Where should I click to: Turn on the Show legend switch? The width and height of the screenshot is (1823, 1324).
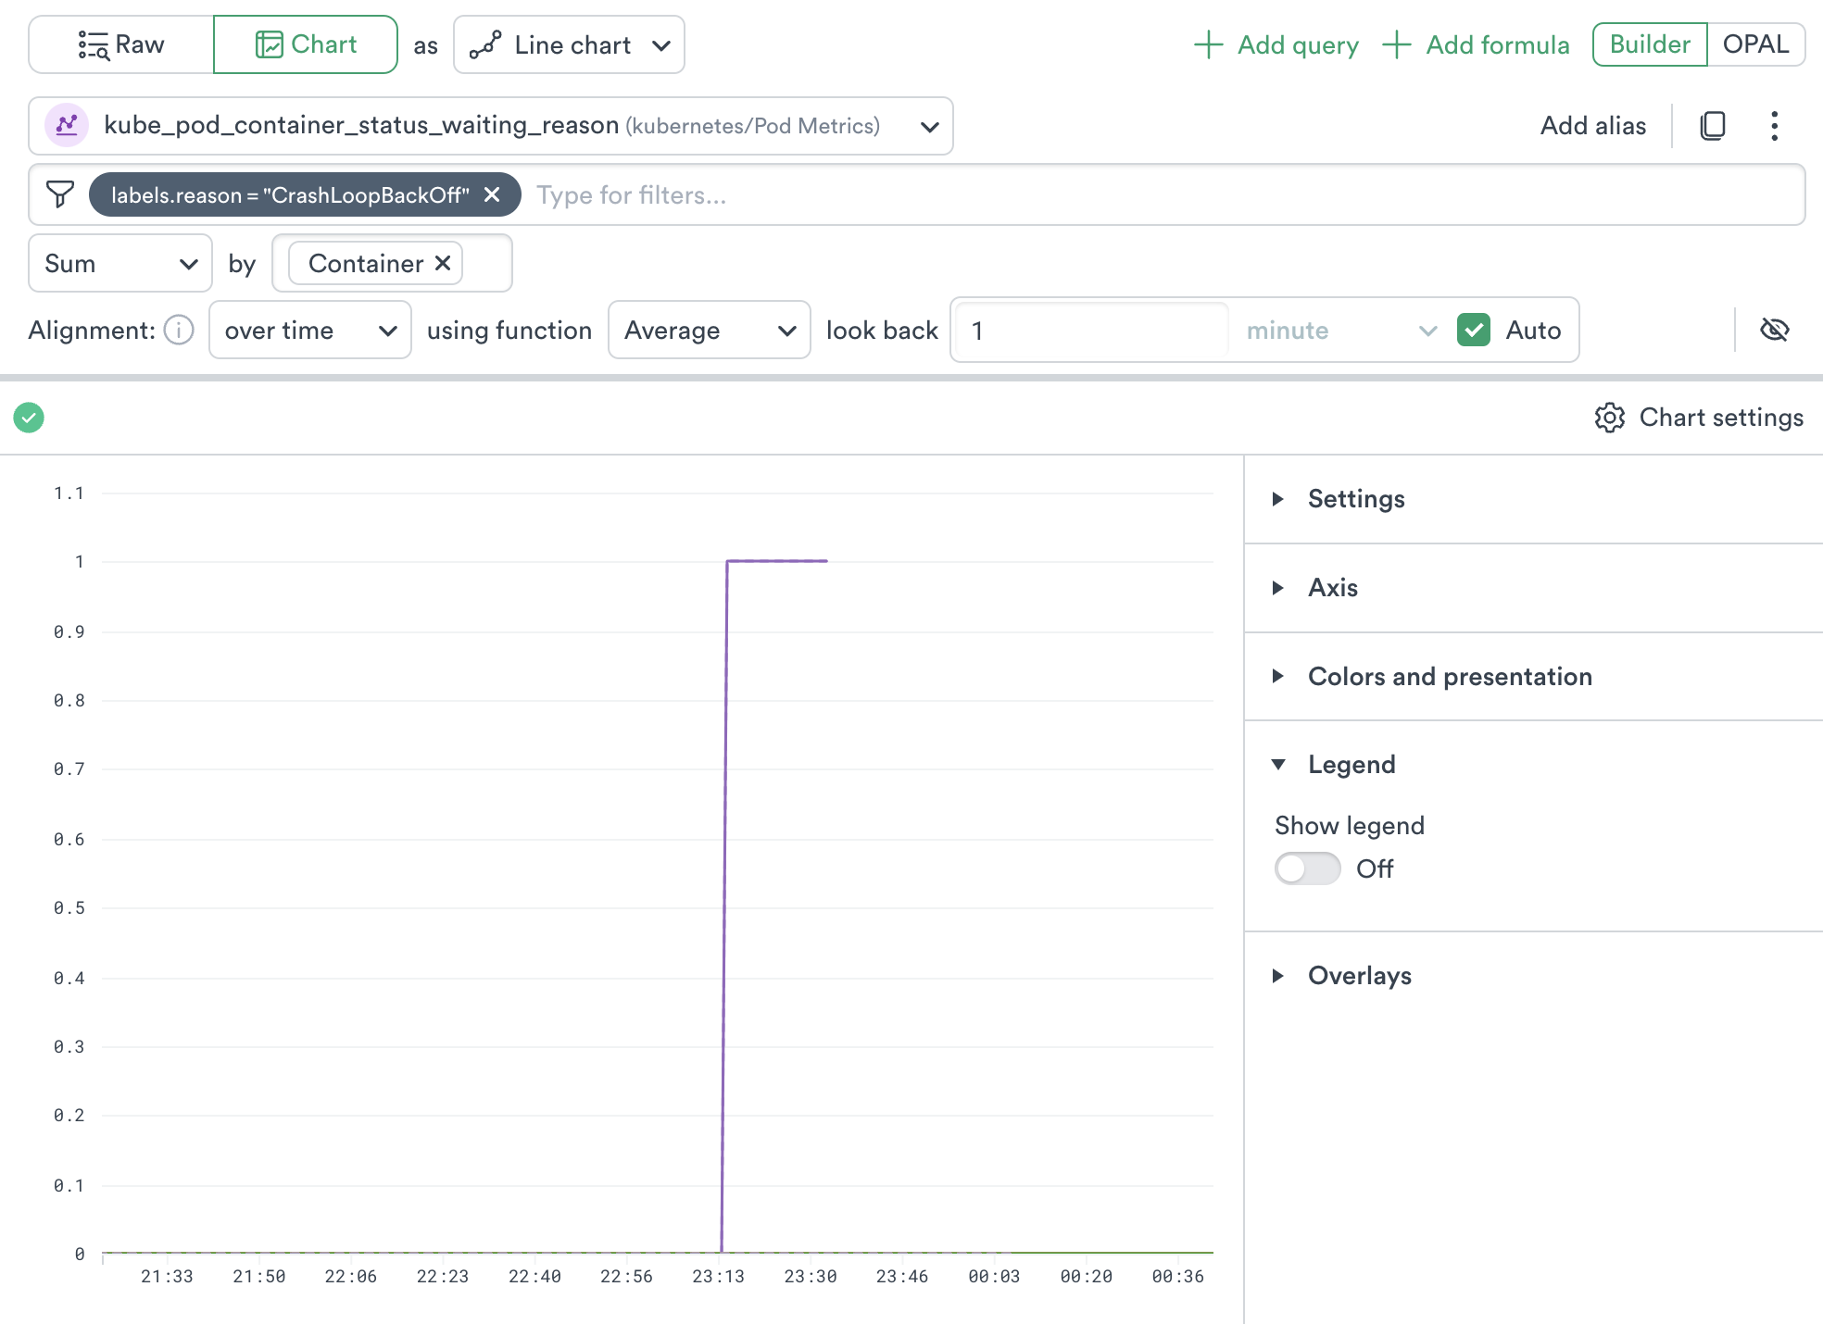pyautogui.click(x=1307, y=868)
